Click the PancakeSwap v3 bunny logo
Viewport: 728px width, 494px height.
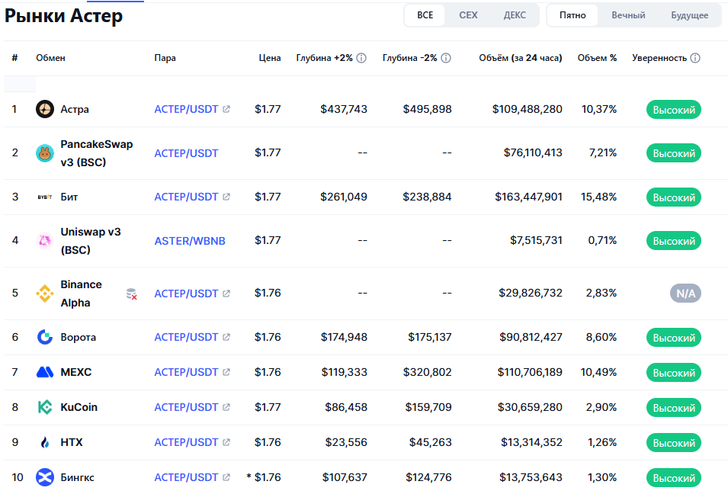tap(45, 153)
